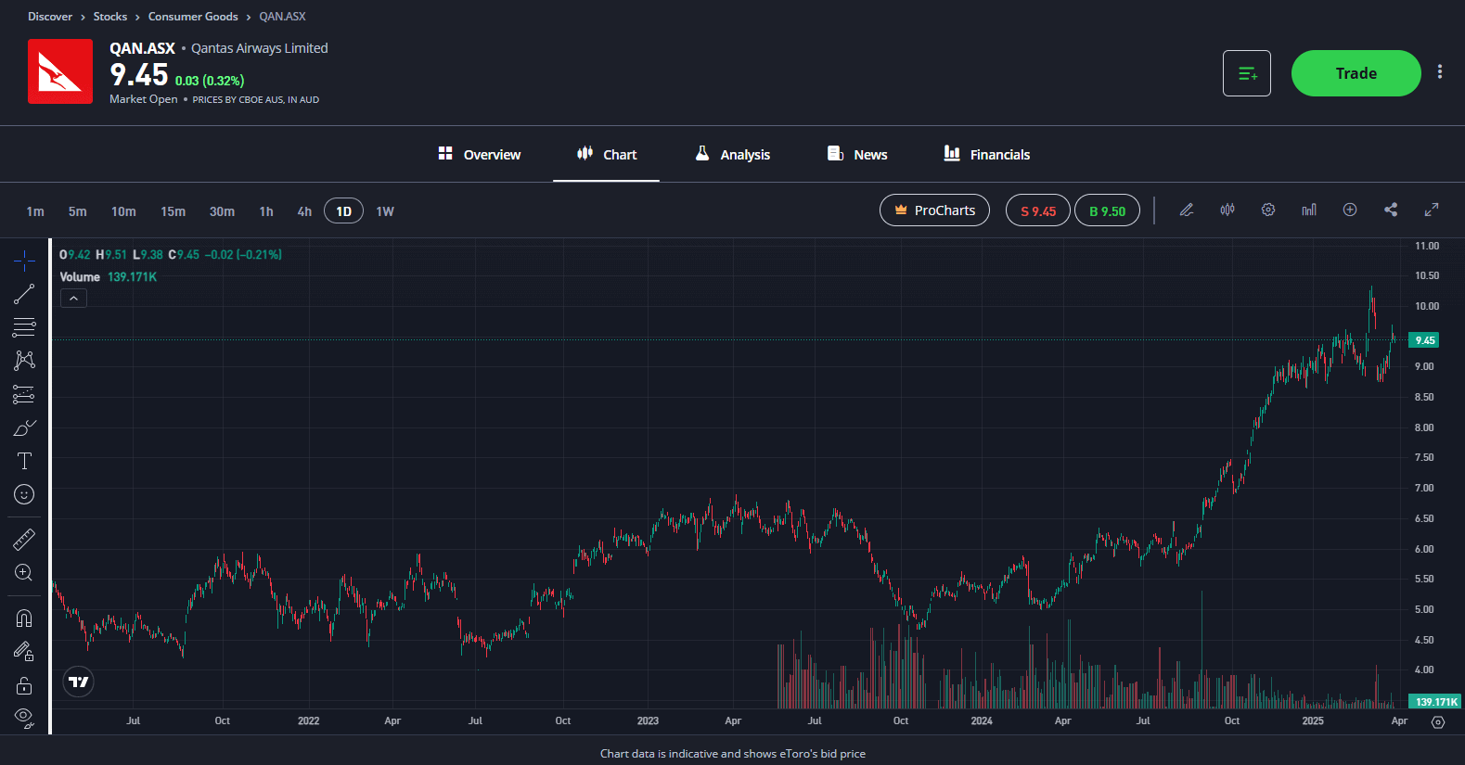This screenshot has height=765, width=1465.
Task: Add QAN.ASX to watchlist
Action: (1247, 73)
